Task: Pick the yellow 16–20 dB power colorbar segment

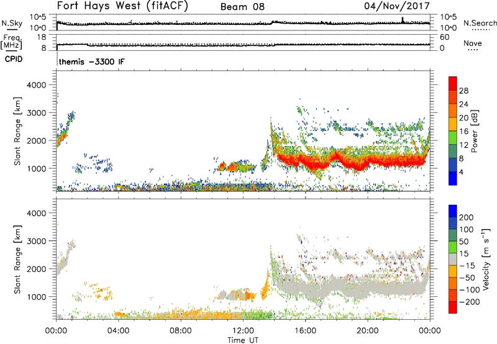Action: point(453,124)
